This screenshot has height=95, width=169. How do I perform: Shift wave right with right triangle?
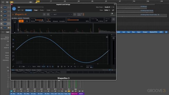(71, 66)
